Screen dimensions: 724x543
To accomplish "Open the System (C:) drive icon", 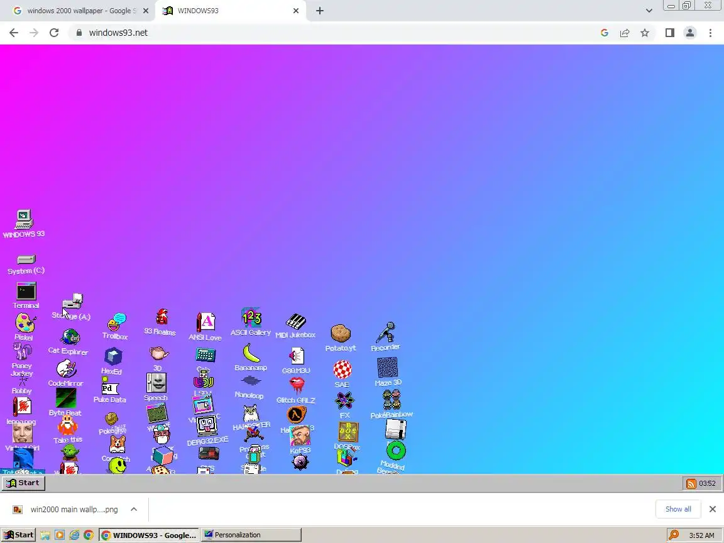I will [x=26, y=260].
